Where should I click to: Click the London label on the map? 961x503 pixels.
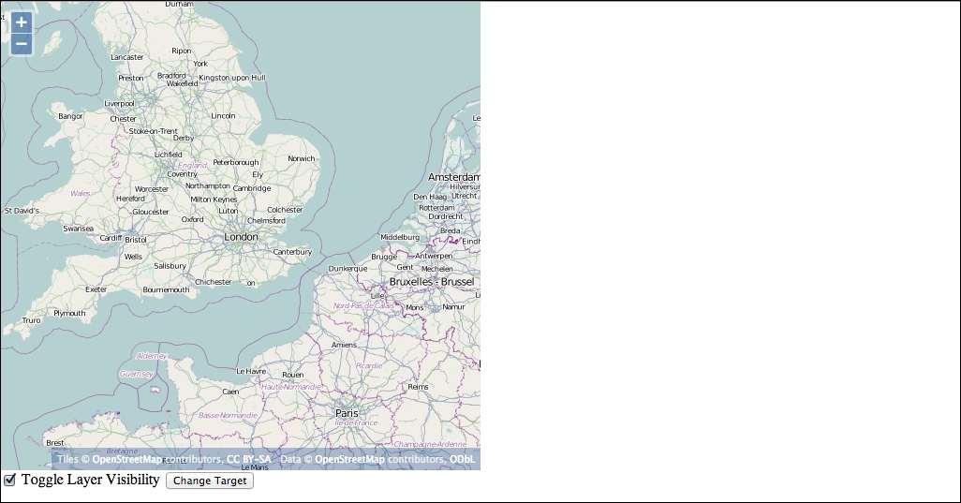click(241, 237)
